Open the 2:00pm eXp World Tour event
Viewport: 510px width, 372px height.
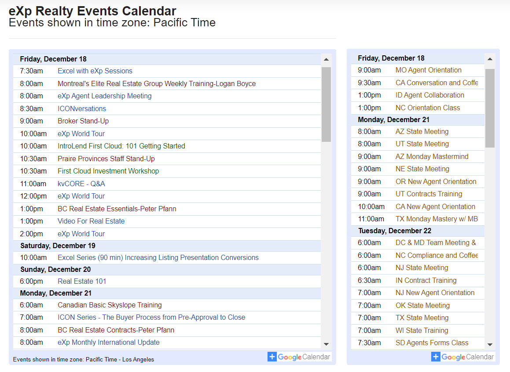point(81,234)
